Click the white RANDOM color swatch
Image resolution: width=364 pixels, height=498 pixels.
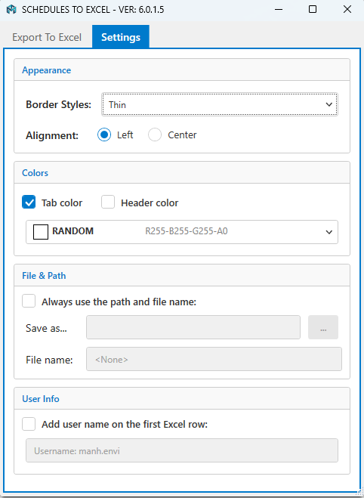pyautogui.click(x=41, y=232)
